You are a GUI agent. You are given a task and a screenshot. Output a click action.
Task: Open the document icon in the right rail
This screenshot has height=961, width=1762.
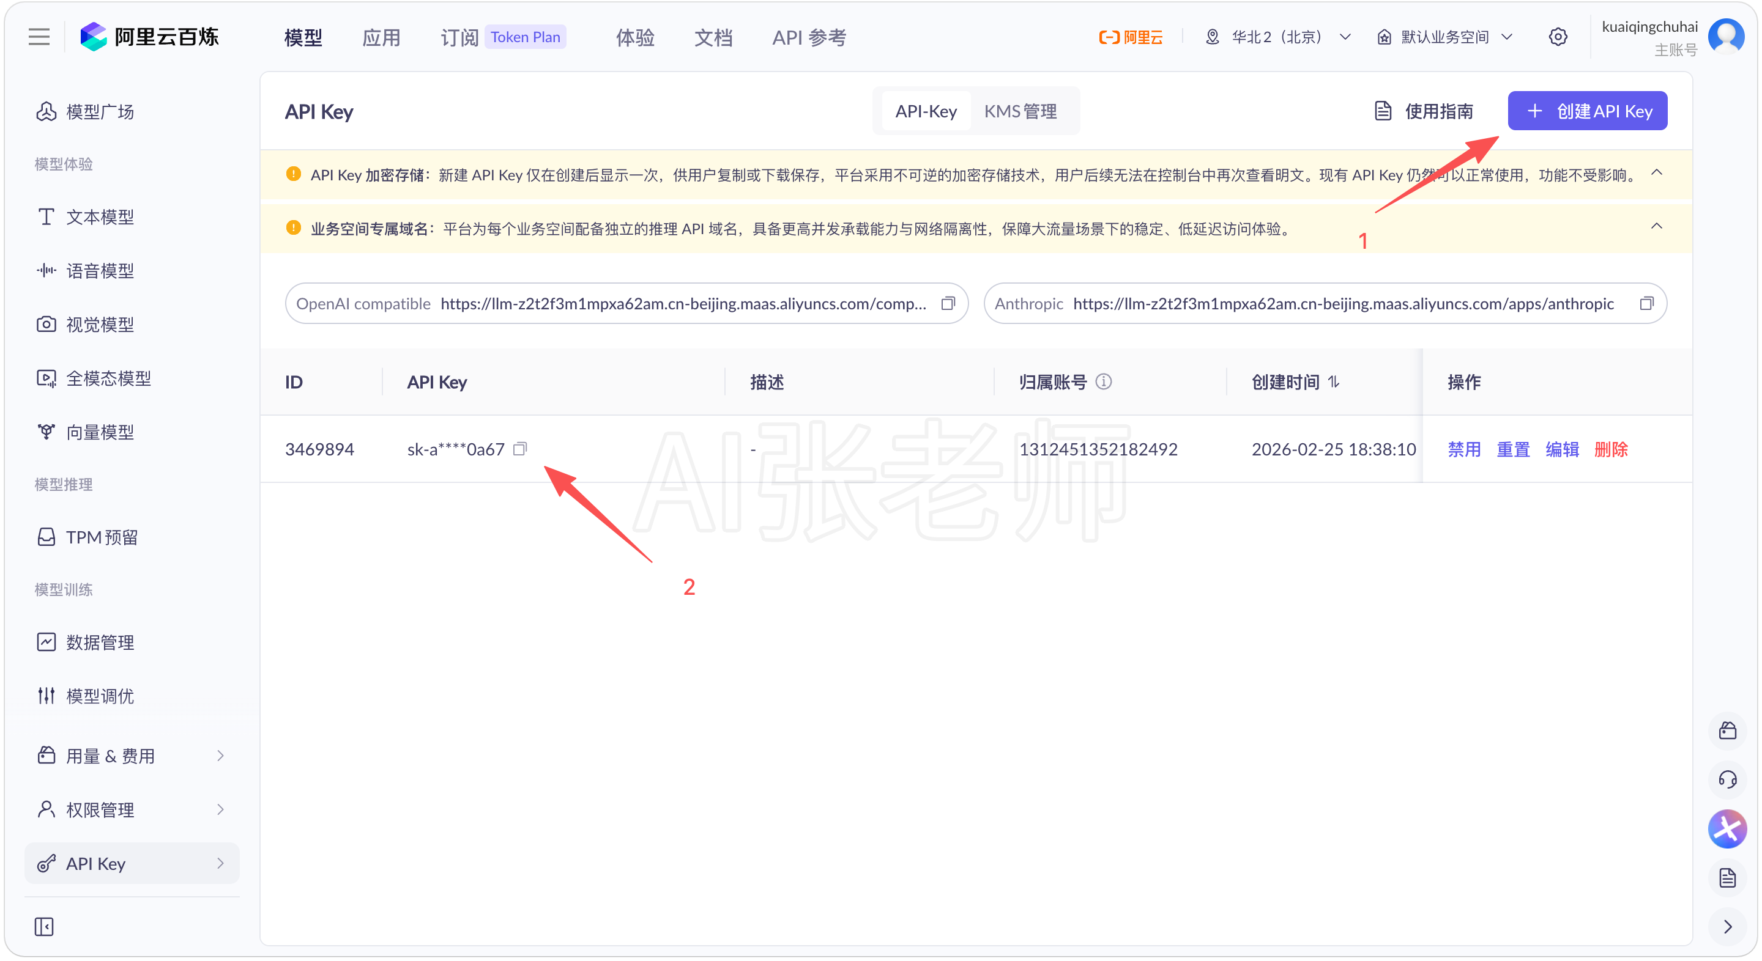point(1727,878)
